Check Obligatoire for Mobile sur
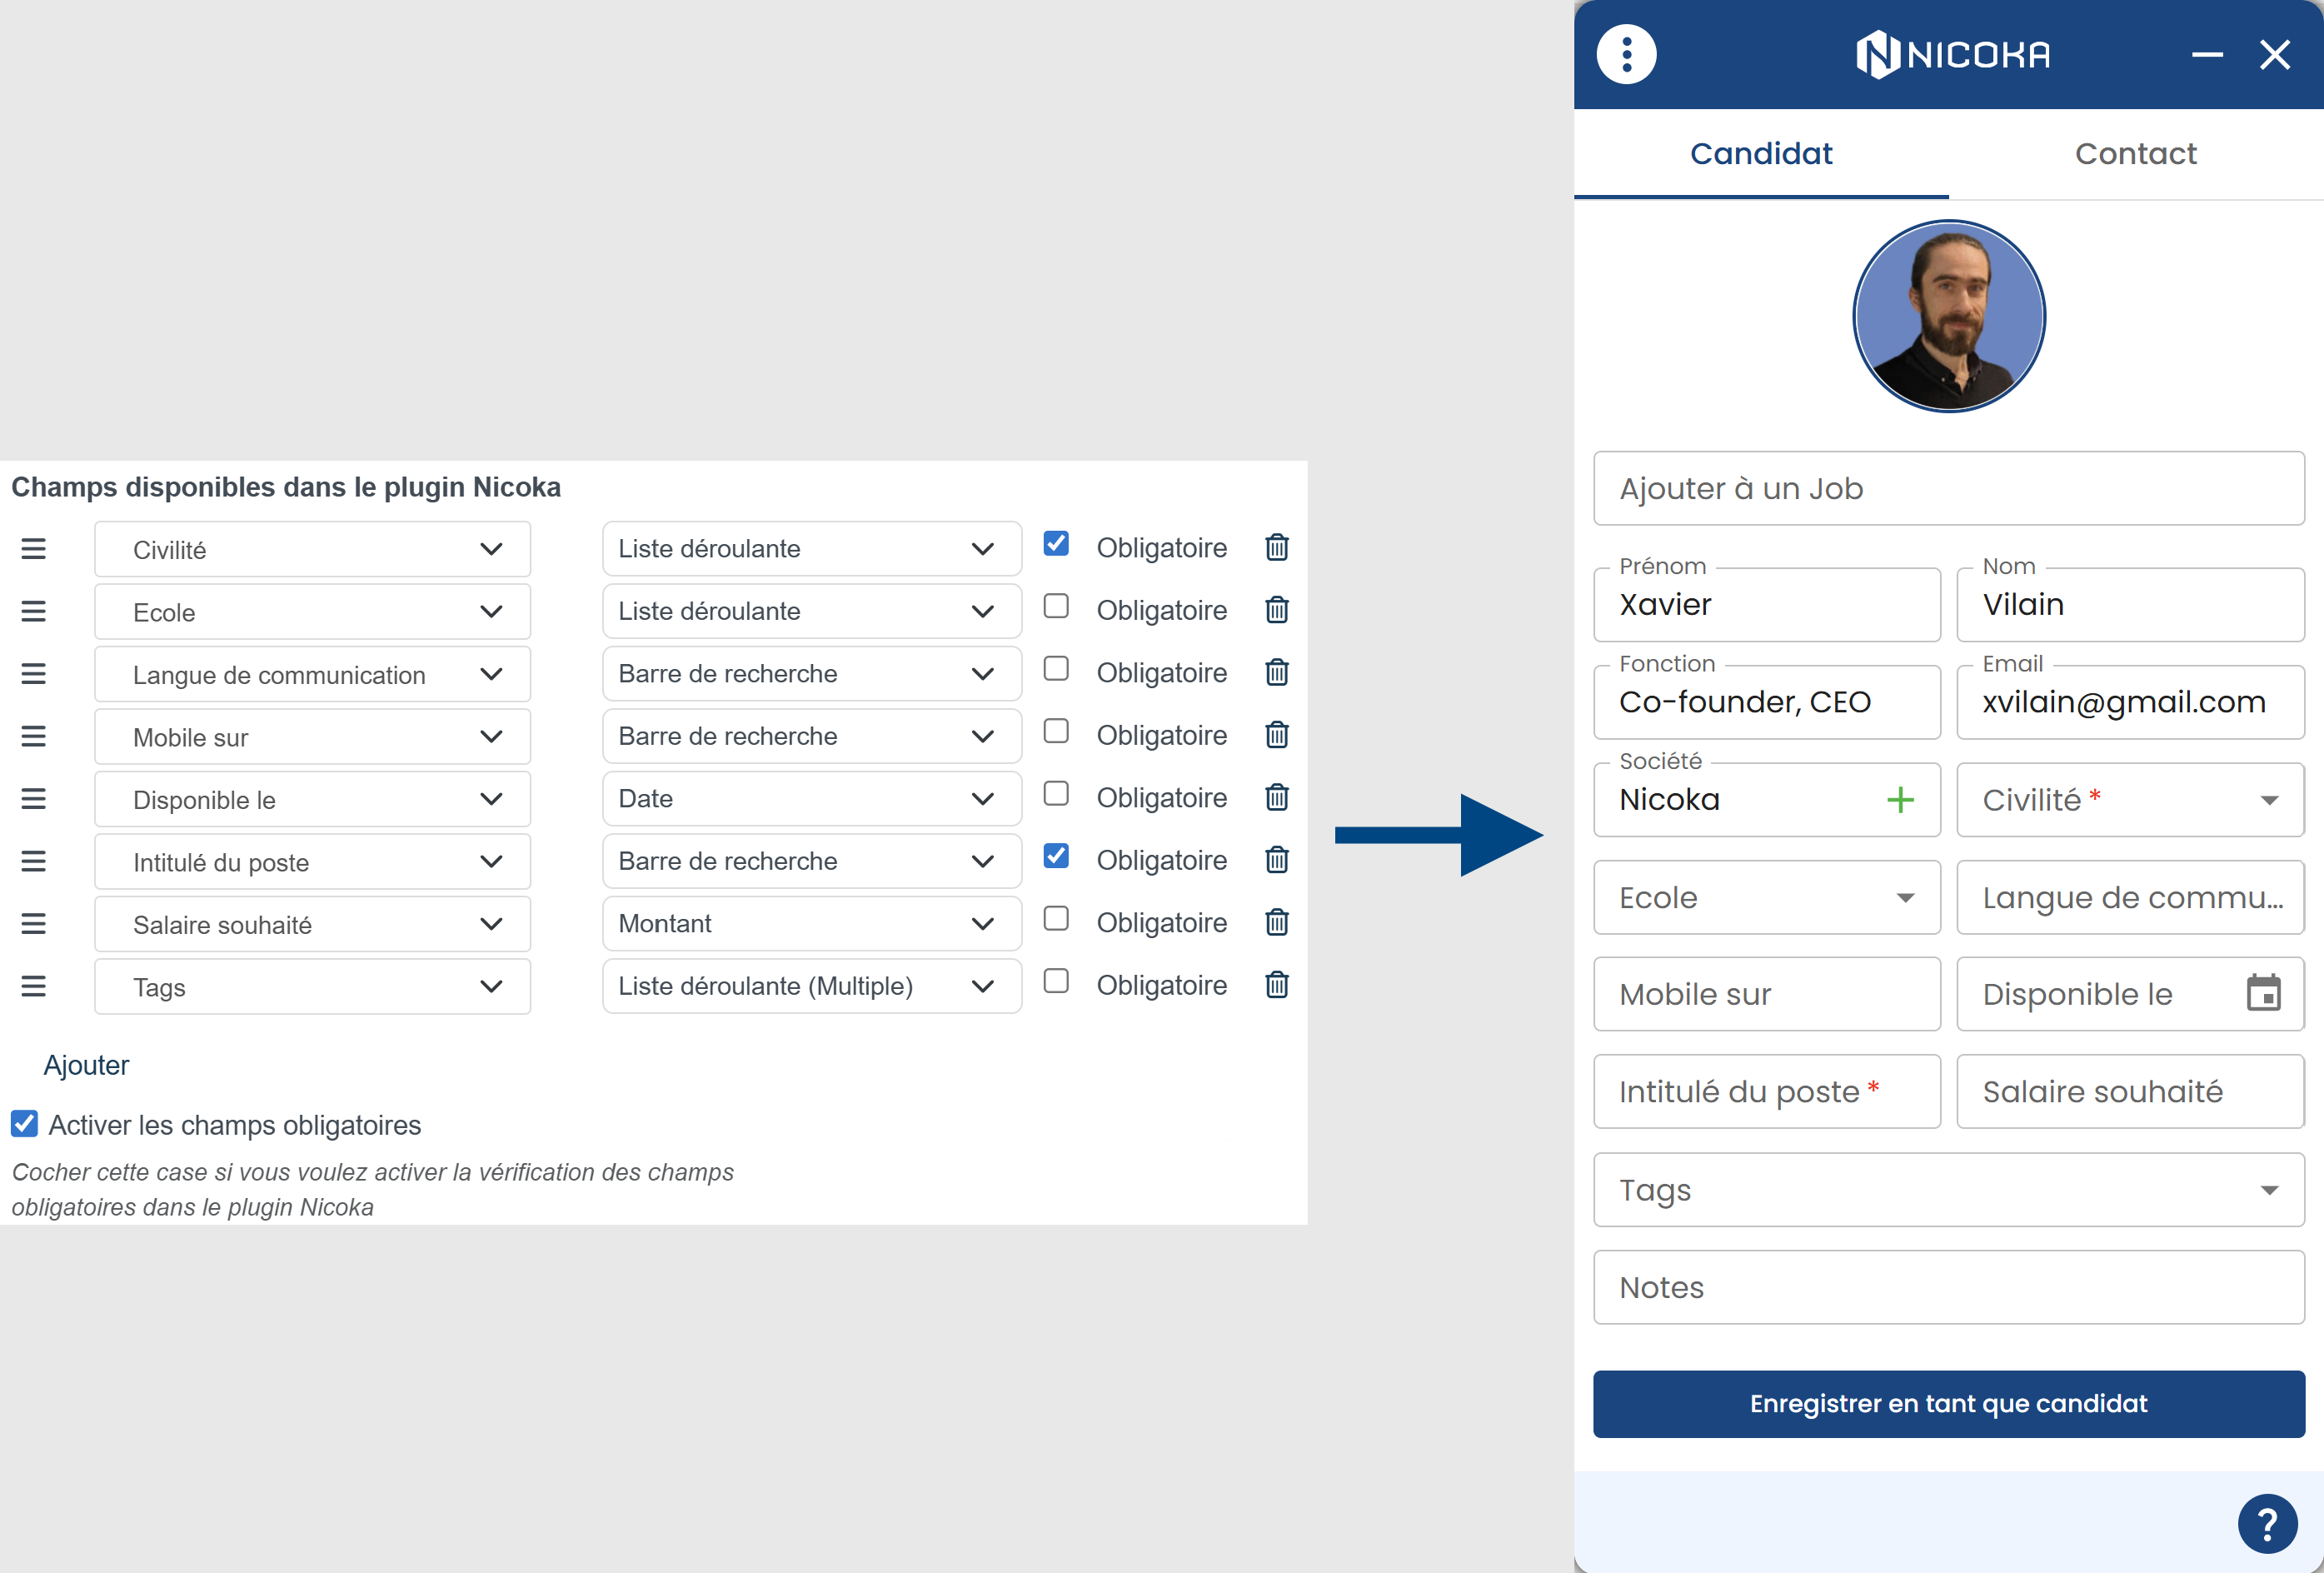 coord(1055,732)
